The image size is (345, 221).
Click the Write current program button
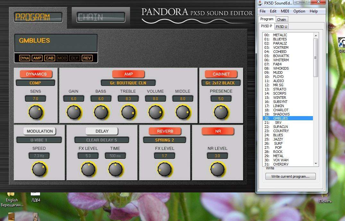[290, 176]
